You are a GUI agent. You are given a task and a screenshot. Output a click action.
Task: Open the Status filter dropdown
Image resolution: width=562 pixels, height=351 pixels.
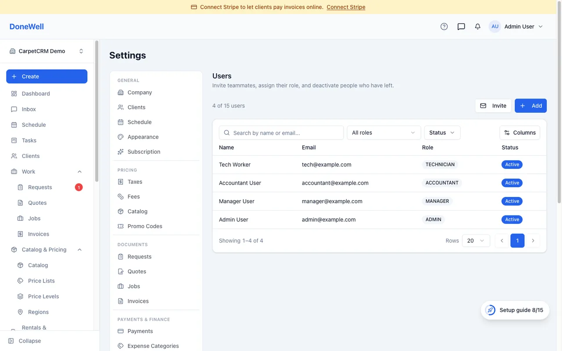pyautogui.click(x=442, y=133)
